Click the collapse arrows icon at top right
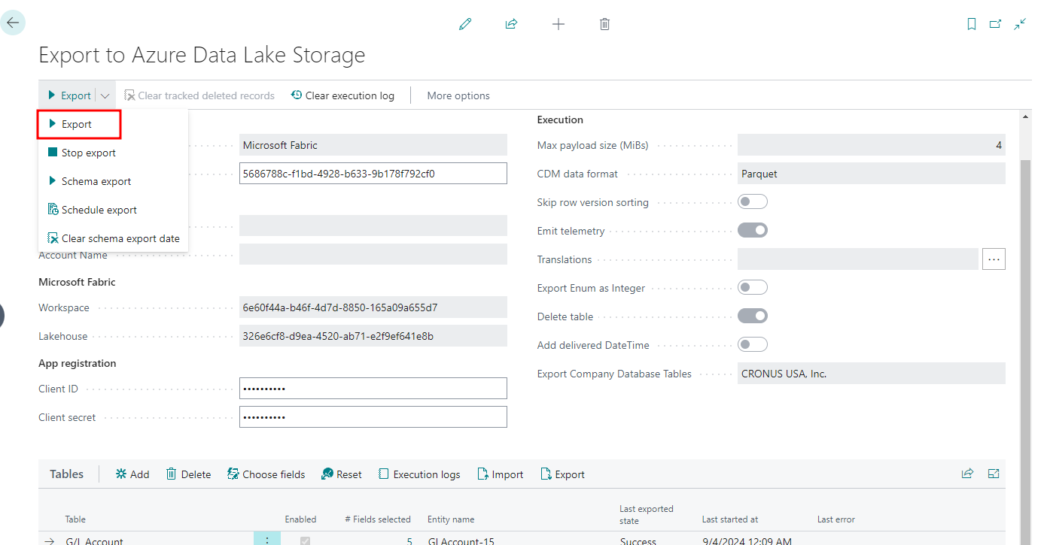Screen dimensions: 1047x545 (x=1020, y=24)
